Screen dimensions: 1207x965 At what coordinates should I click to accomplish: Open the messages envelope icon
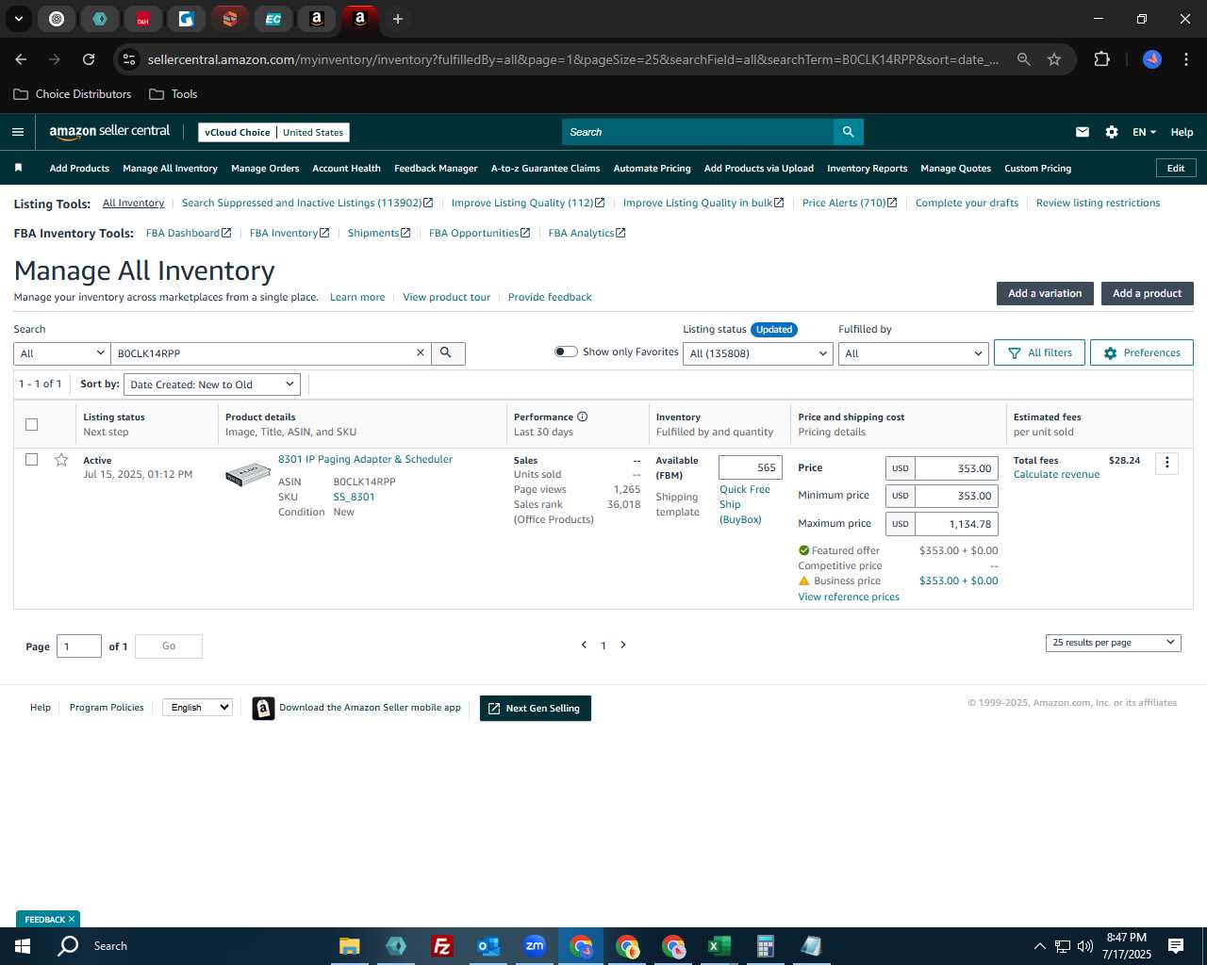(1083, 132)
